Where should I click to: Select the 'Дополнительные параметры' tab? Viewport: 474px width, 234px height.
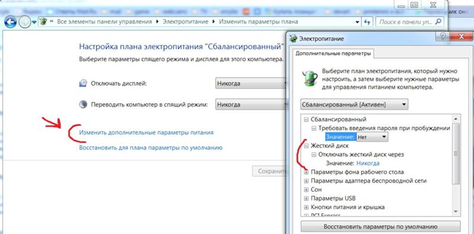pos(332,53)
